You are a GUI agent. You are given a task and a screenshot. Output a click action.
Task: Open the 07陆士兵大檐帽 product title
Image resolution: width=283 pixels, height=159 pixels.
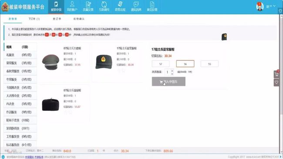[x=72, y=48]
